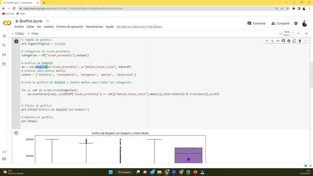Click the notebook title BoxPlot.ipynb
Screen dimensions: 313x176
(x=31, y=21)
